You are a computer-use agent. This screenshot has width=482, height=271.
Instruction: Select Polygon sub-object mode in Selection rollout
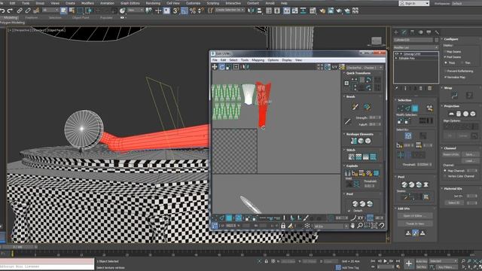415,108
